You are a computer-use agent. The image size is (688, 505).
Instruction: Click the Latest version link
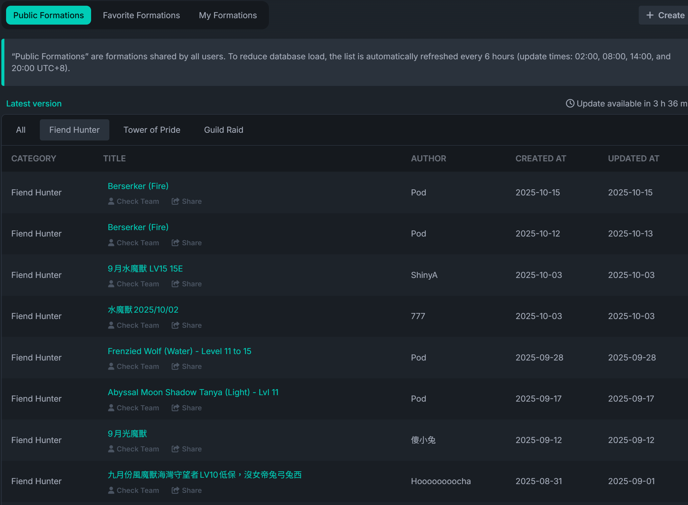coord(34,103)
